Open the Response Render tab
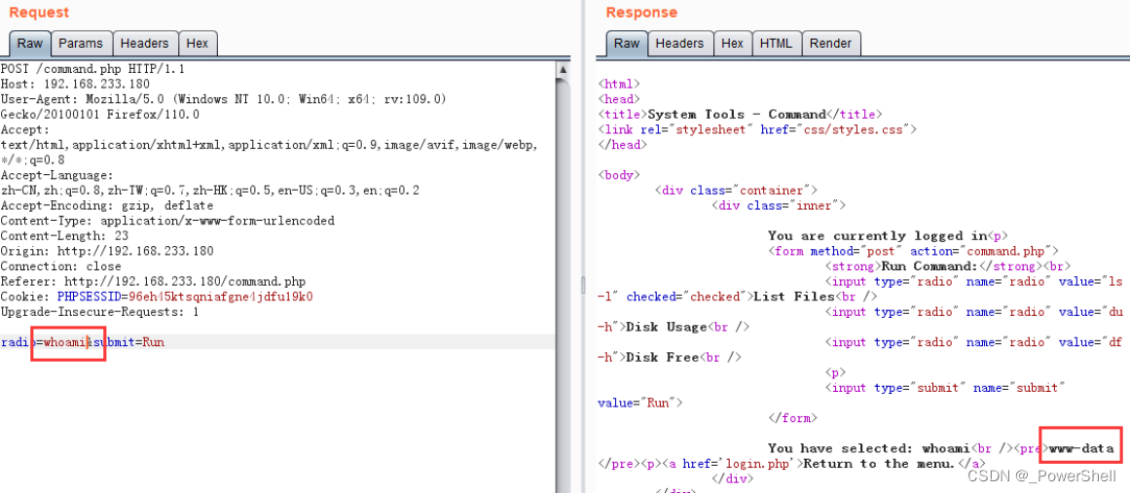This screenshot has height=493, width=1130. [831, 43]
